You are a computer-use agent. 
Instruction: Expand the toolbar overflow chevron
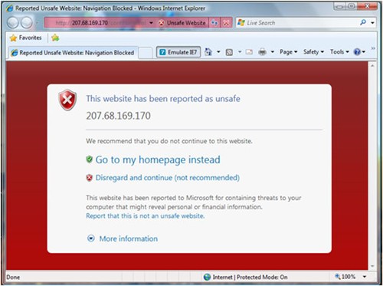[x=373, y=48]
